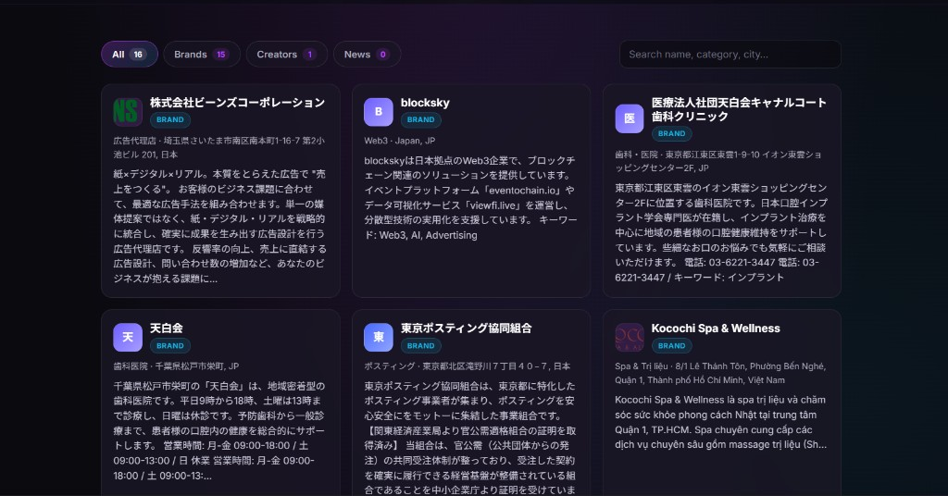Viewport: 948px width, 496px height.
Task: Click the BRAND badge under 天白会
Action: [170, 345]
